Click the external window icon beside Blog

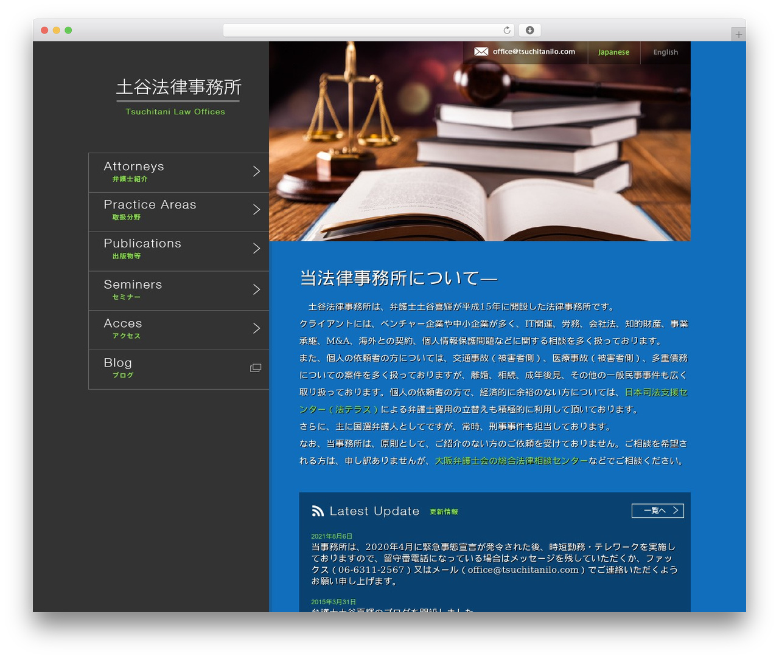coord(256,368)
